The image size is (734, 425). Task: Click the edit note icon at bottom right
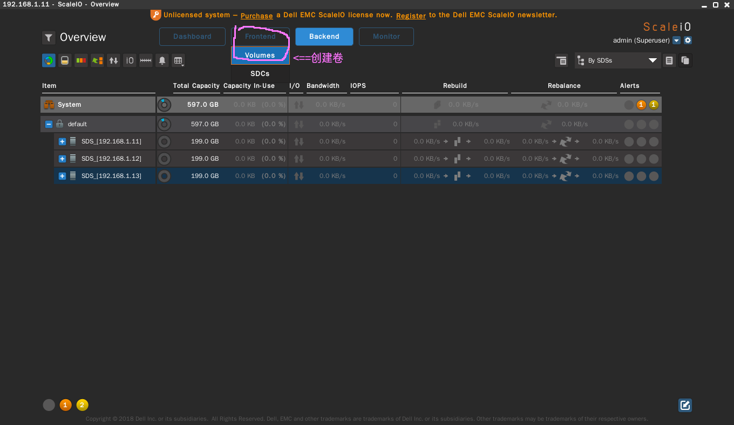[685, 405]
